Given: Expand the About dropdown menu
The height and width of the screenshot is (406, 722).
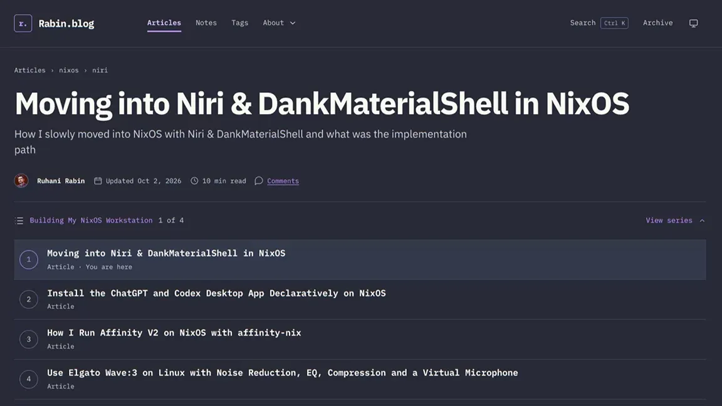Looking at the screenshot, I should click(x=279, y=23).
